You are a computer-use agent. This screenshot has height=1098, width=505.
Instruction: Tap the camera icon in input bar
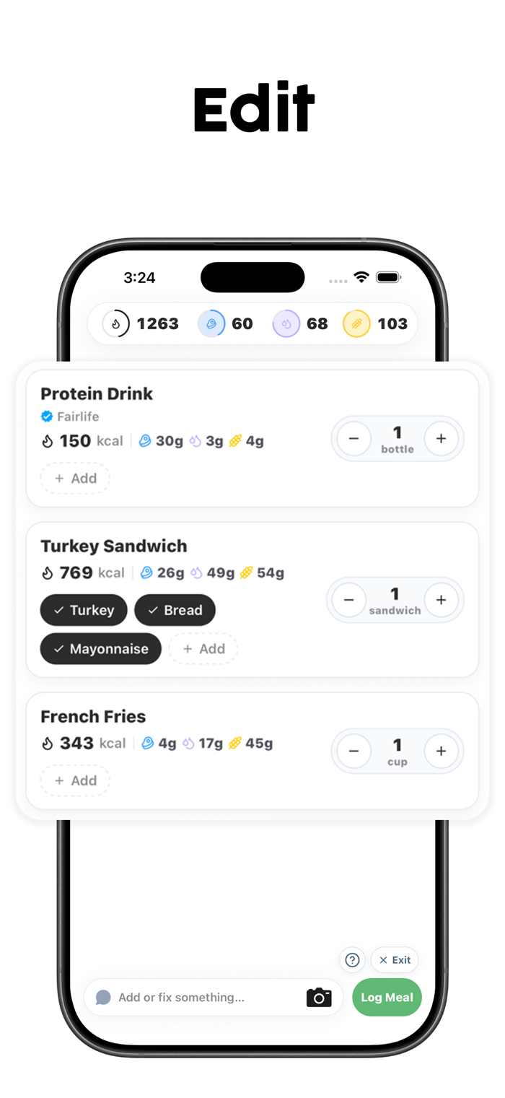pos(319,997)
